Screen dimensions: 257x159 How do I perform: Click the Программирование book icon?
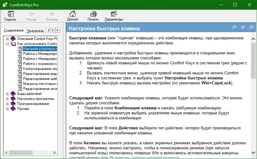[x=13, y=104]
